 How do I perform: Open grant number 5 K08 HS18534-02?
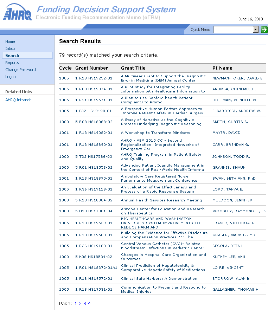pos(94,257)
